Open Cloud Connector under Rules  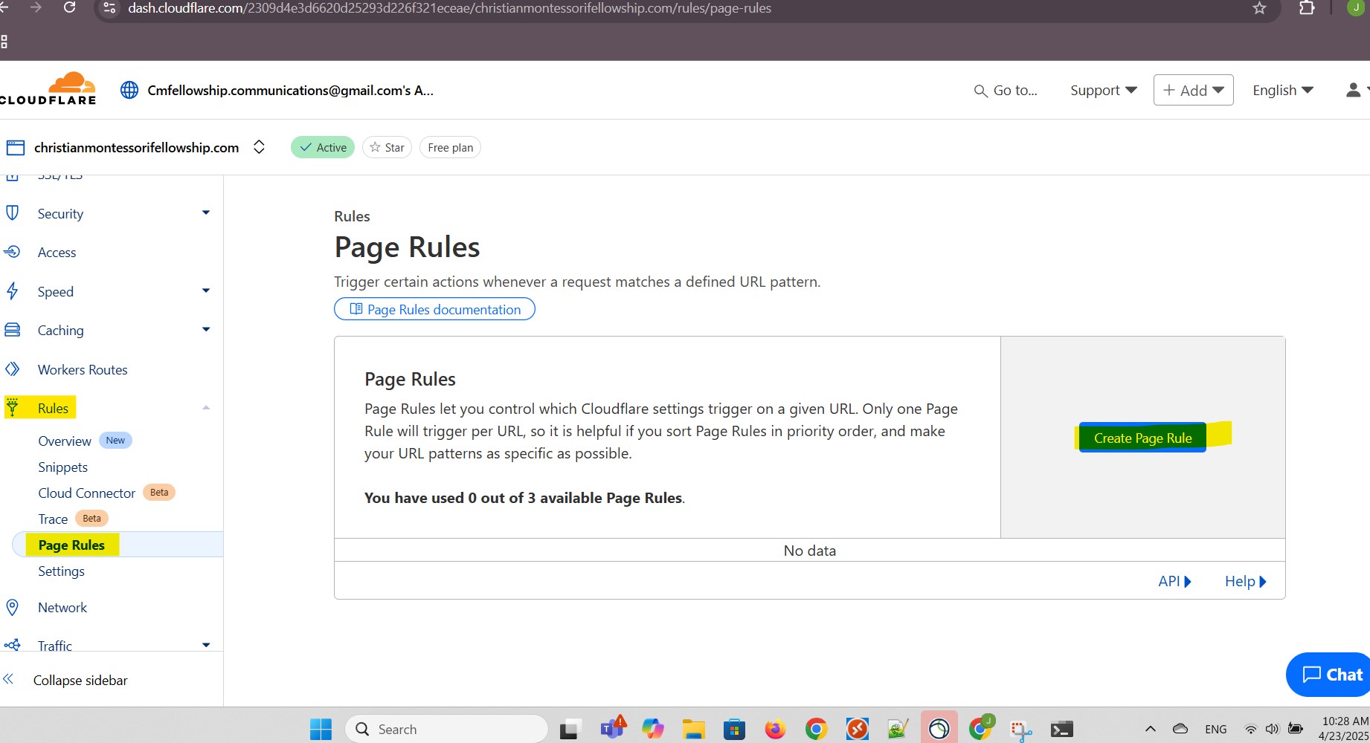(87, 493)
